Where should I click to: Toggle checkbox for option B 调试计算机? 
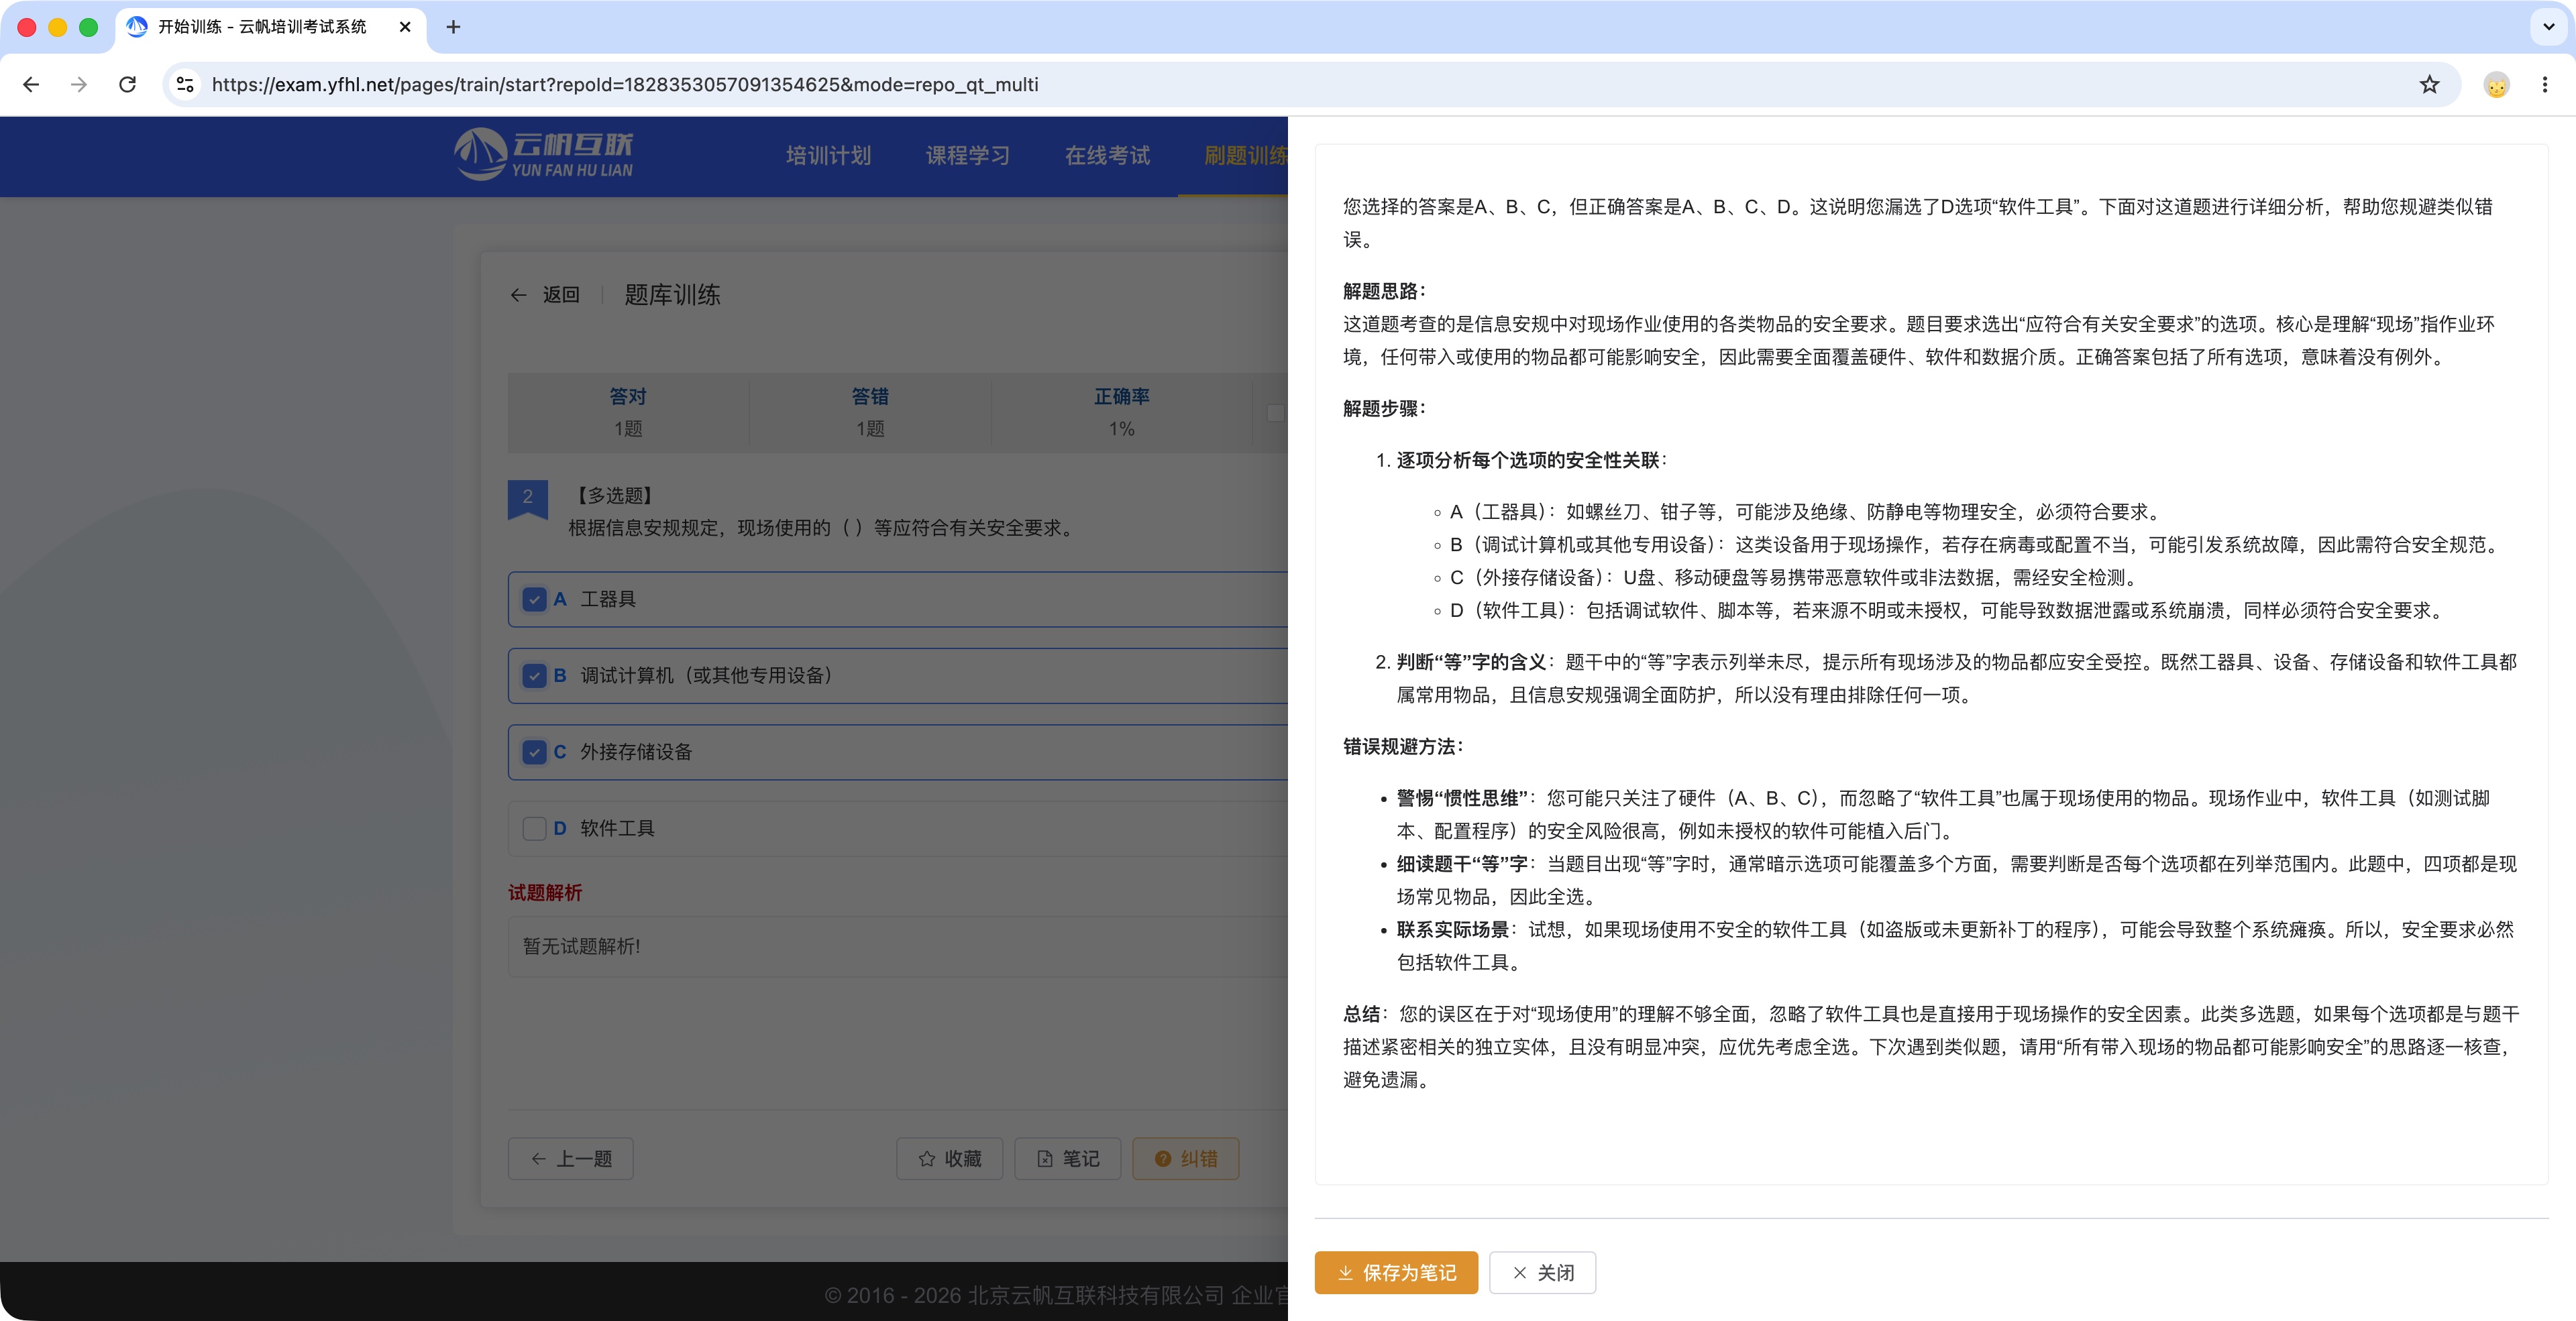point(534,675)
